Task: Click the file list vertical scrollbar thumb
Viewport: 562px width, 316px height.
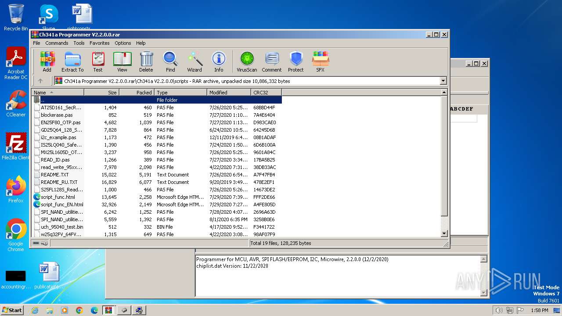Action: [444, 156]
